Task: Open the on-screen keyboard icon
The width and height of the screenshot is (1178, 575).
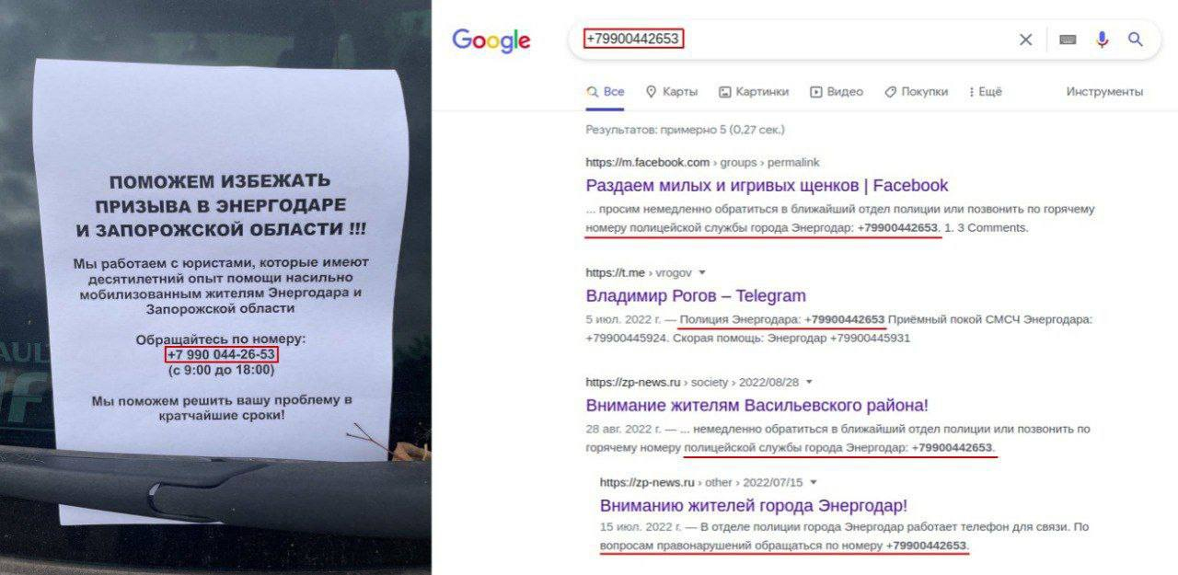Action: coord(1068,40)
